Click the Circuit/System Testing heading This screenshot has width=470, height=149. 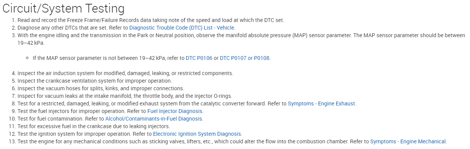(64, 8)
